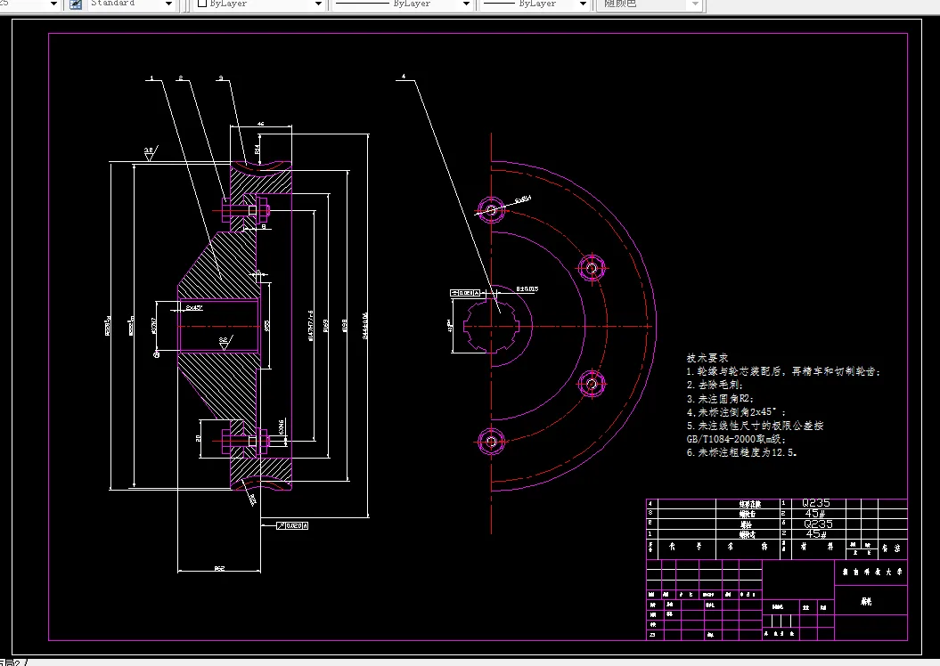Screen dimensions: 940x666
Task: Select the 46 width dimension at top
Action: (x=261, y=124)
